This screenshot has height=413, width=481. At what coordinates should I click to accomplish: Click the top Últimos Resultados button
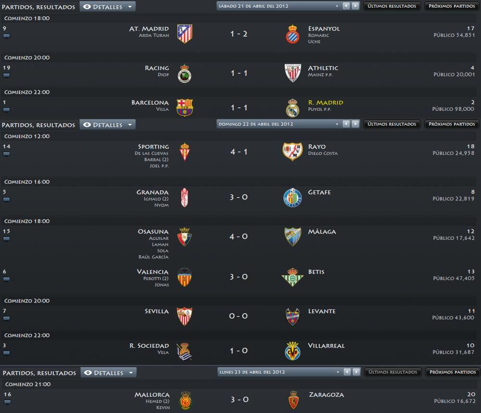[x=392, y=6]
